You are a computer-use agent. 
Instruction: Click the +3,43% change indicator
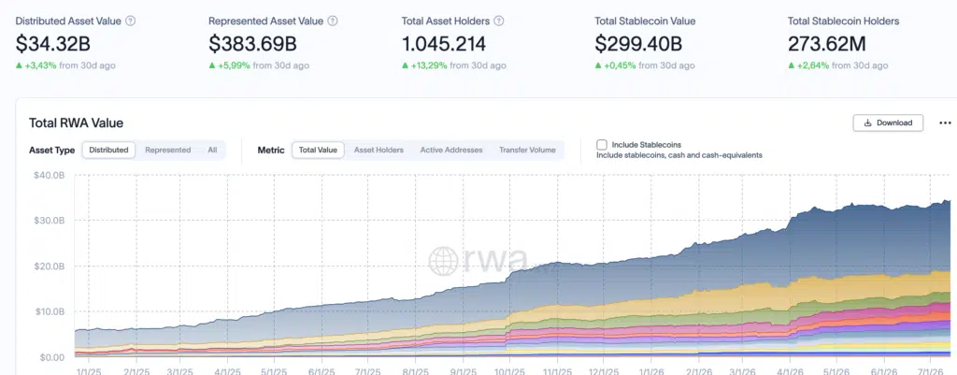point(36,65)
